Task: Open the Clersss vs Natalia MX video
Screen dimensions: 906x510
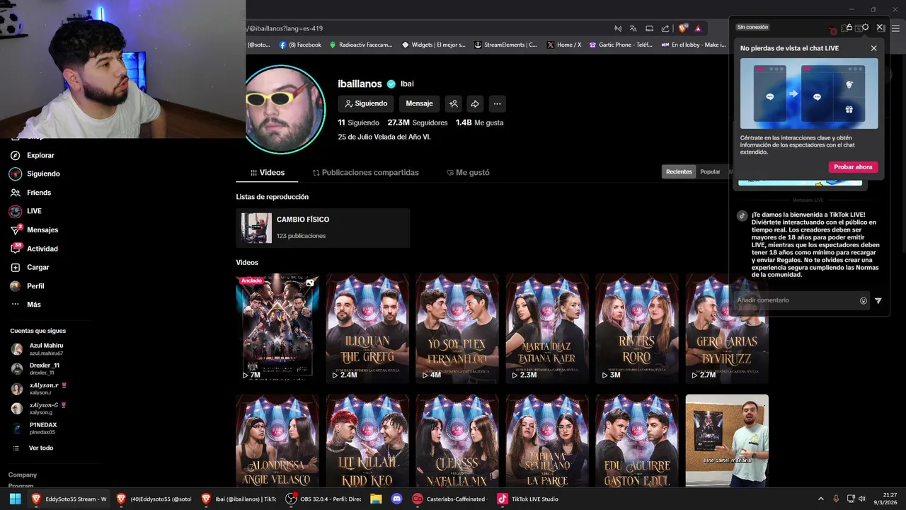Action: point(457,441)
